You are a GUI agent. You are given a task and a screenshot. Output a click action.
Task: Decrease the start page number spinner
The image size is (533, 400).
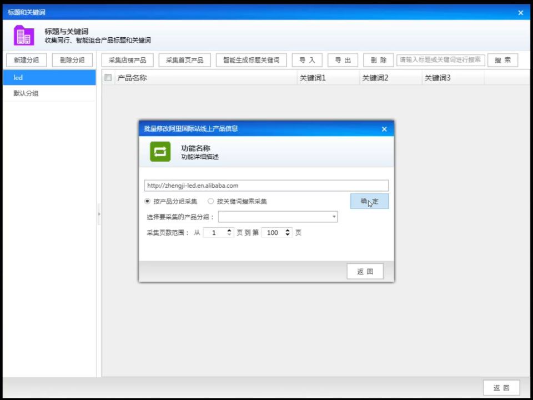[x=229, y=234]
